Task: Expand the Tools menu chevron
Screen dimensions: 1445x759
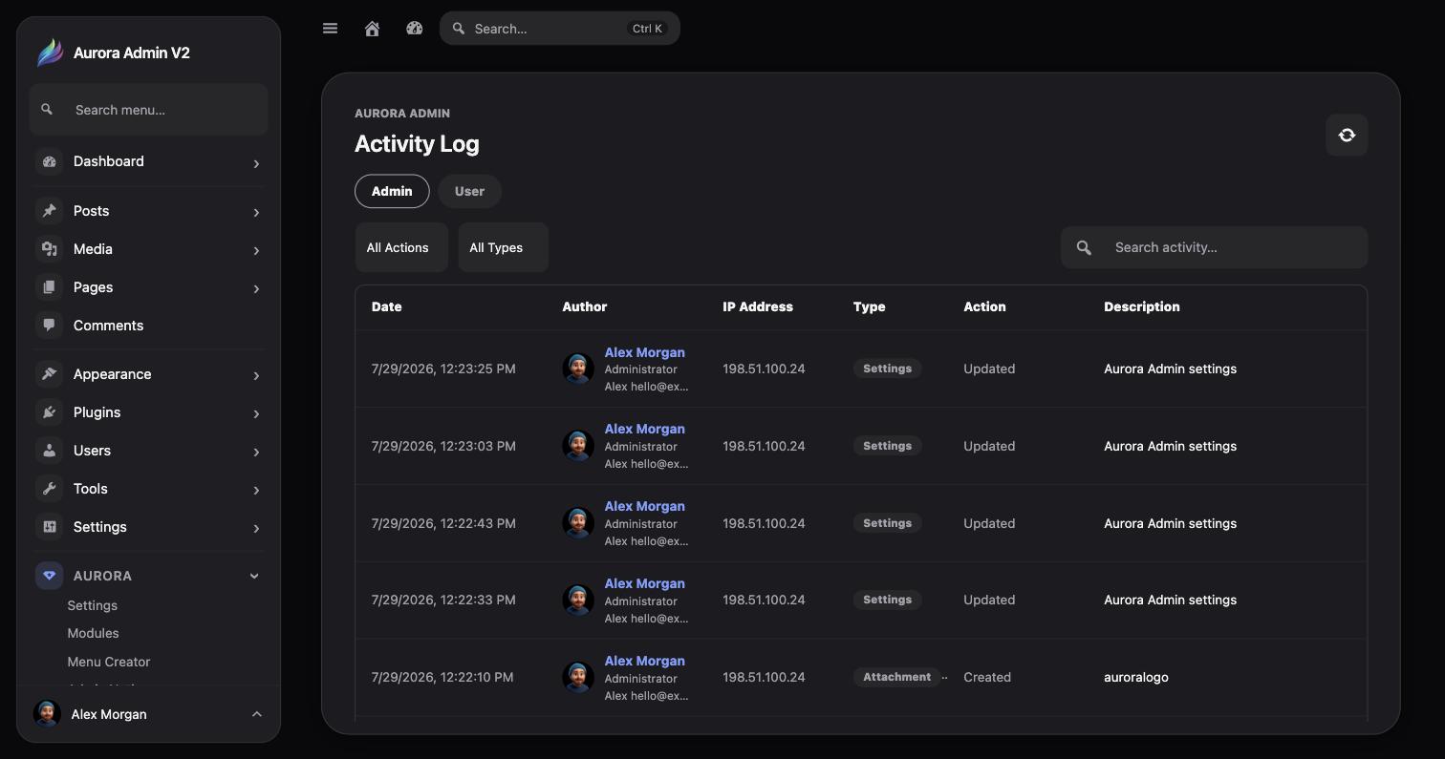Action: [256, 490]
